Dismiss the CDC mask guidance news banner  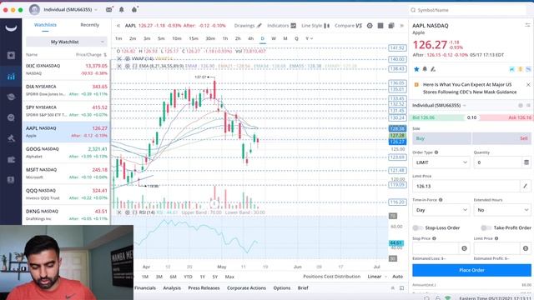click(528, 84)
